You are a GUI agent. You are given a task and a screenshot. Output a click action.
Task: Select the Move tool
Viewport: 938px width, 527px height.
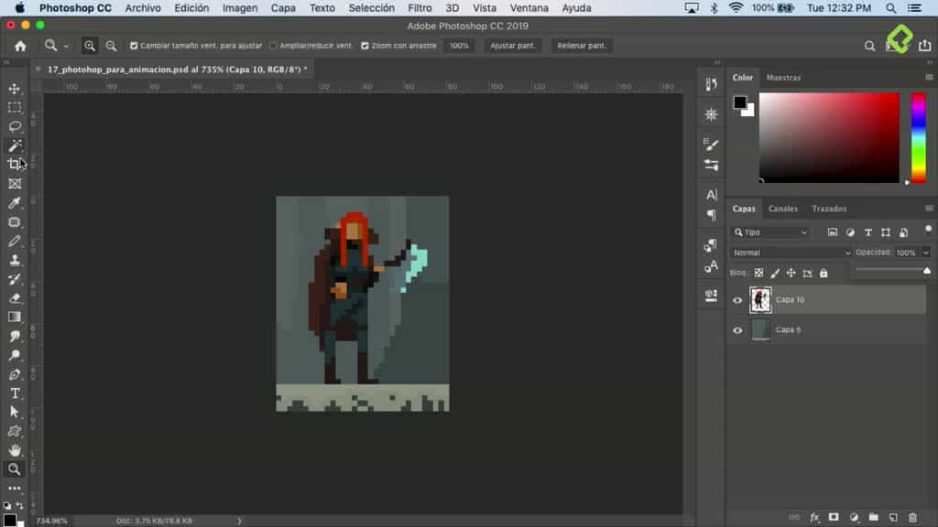click(x=15, y=89)
